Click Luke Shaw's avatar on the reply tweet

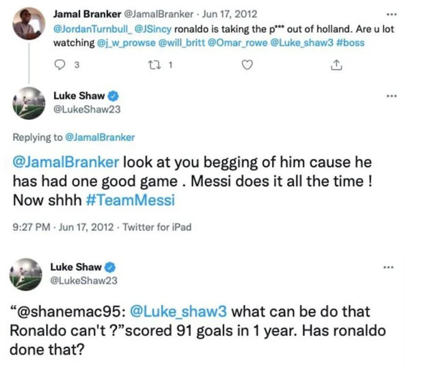(x=29, y=104)
